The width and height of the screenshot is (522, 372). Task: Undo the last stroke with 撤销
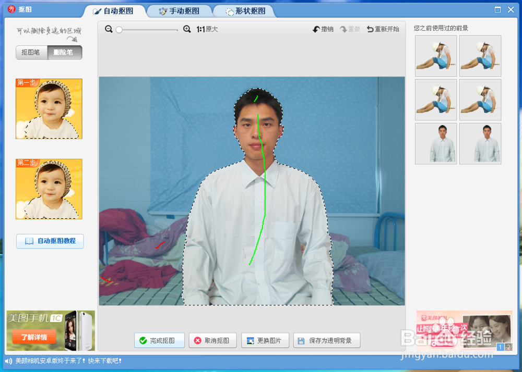323,29
